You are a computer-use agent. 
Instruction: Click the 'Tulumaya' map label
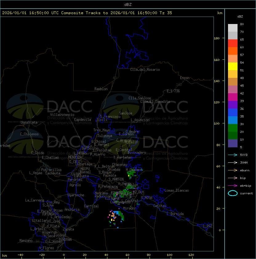click(x=105, y=136)
